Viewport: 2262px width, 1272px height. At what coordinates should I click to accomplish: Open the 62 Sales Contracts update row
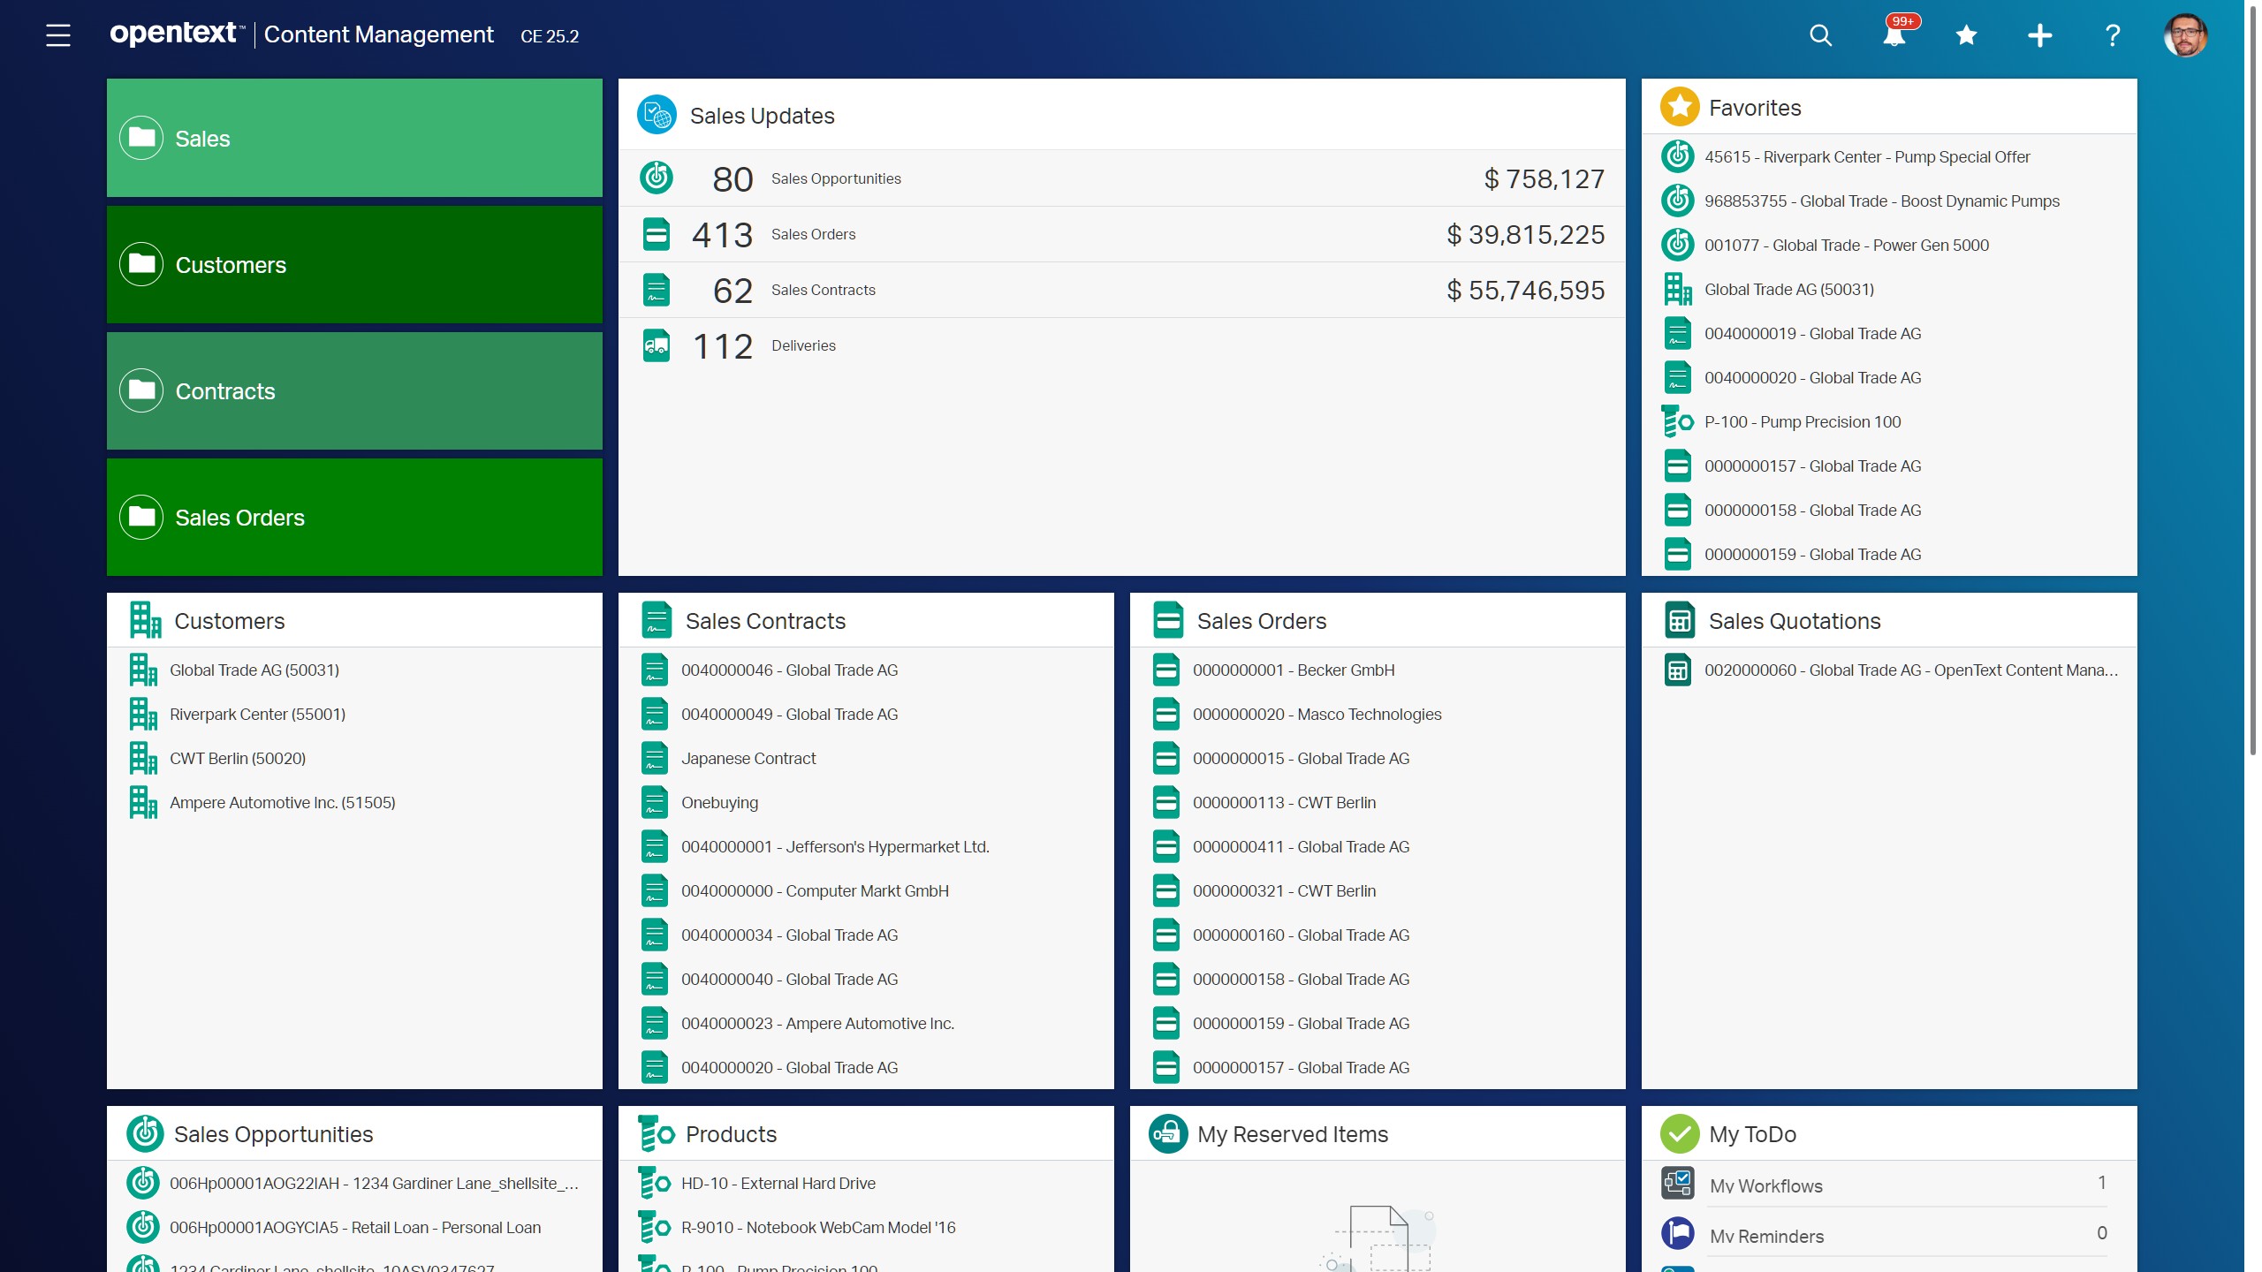coord(1121,290)
